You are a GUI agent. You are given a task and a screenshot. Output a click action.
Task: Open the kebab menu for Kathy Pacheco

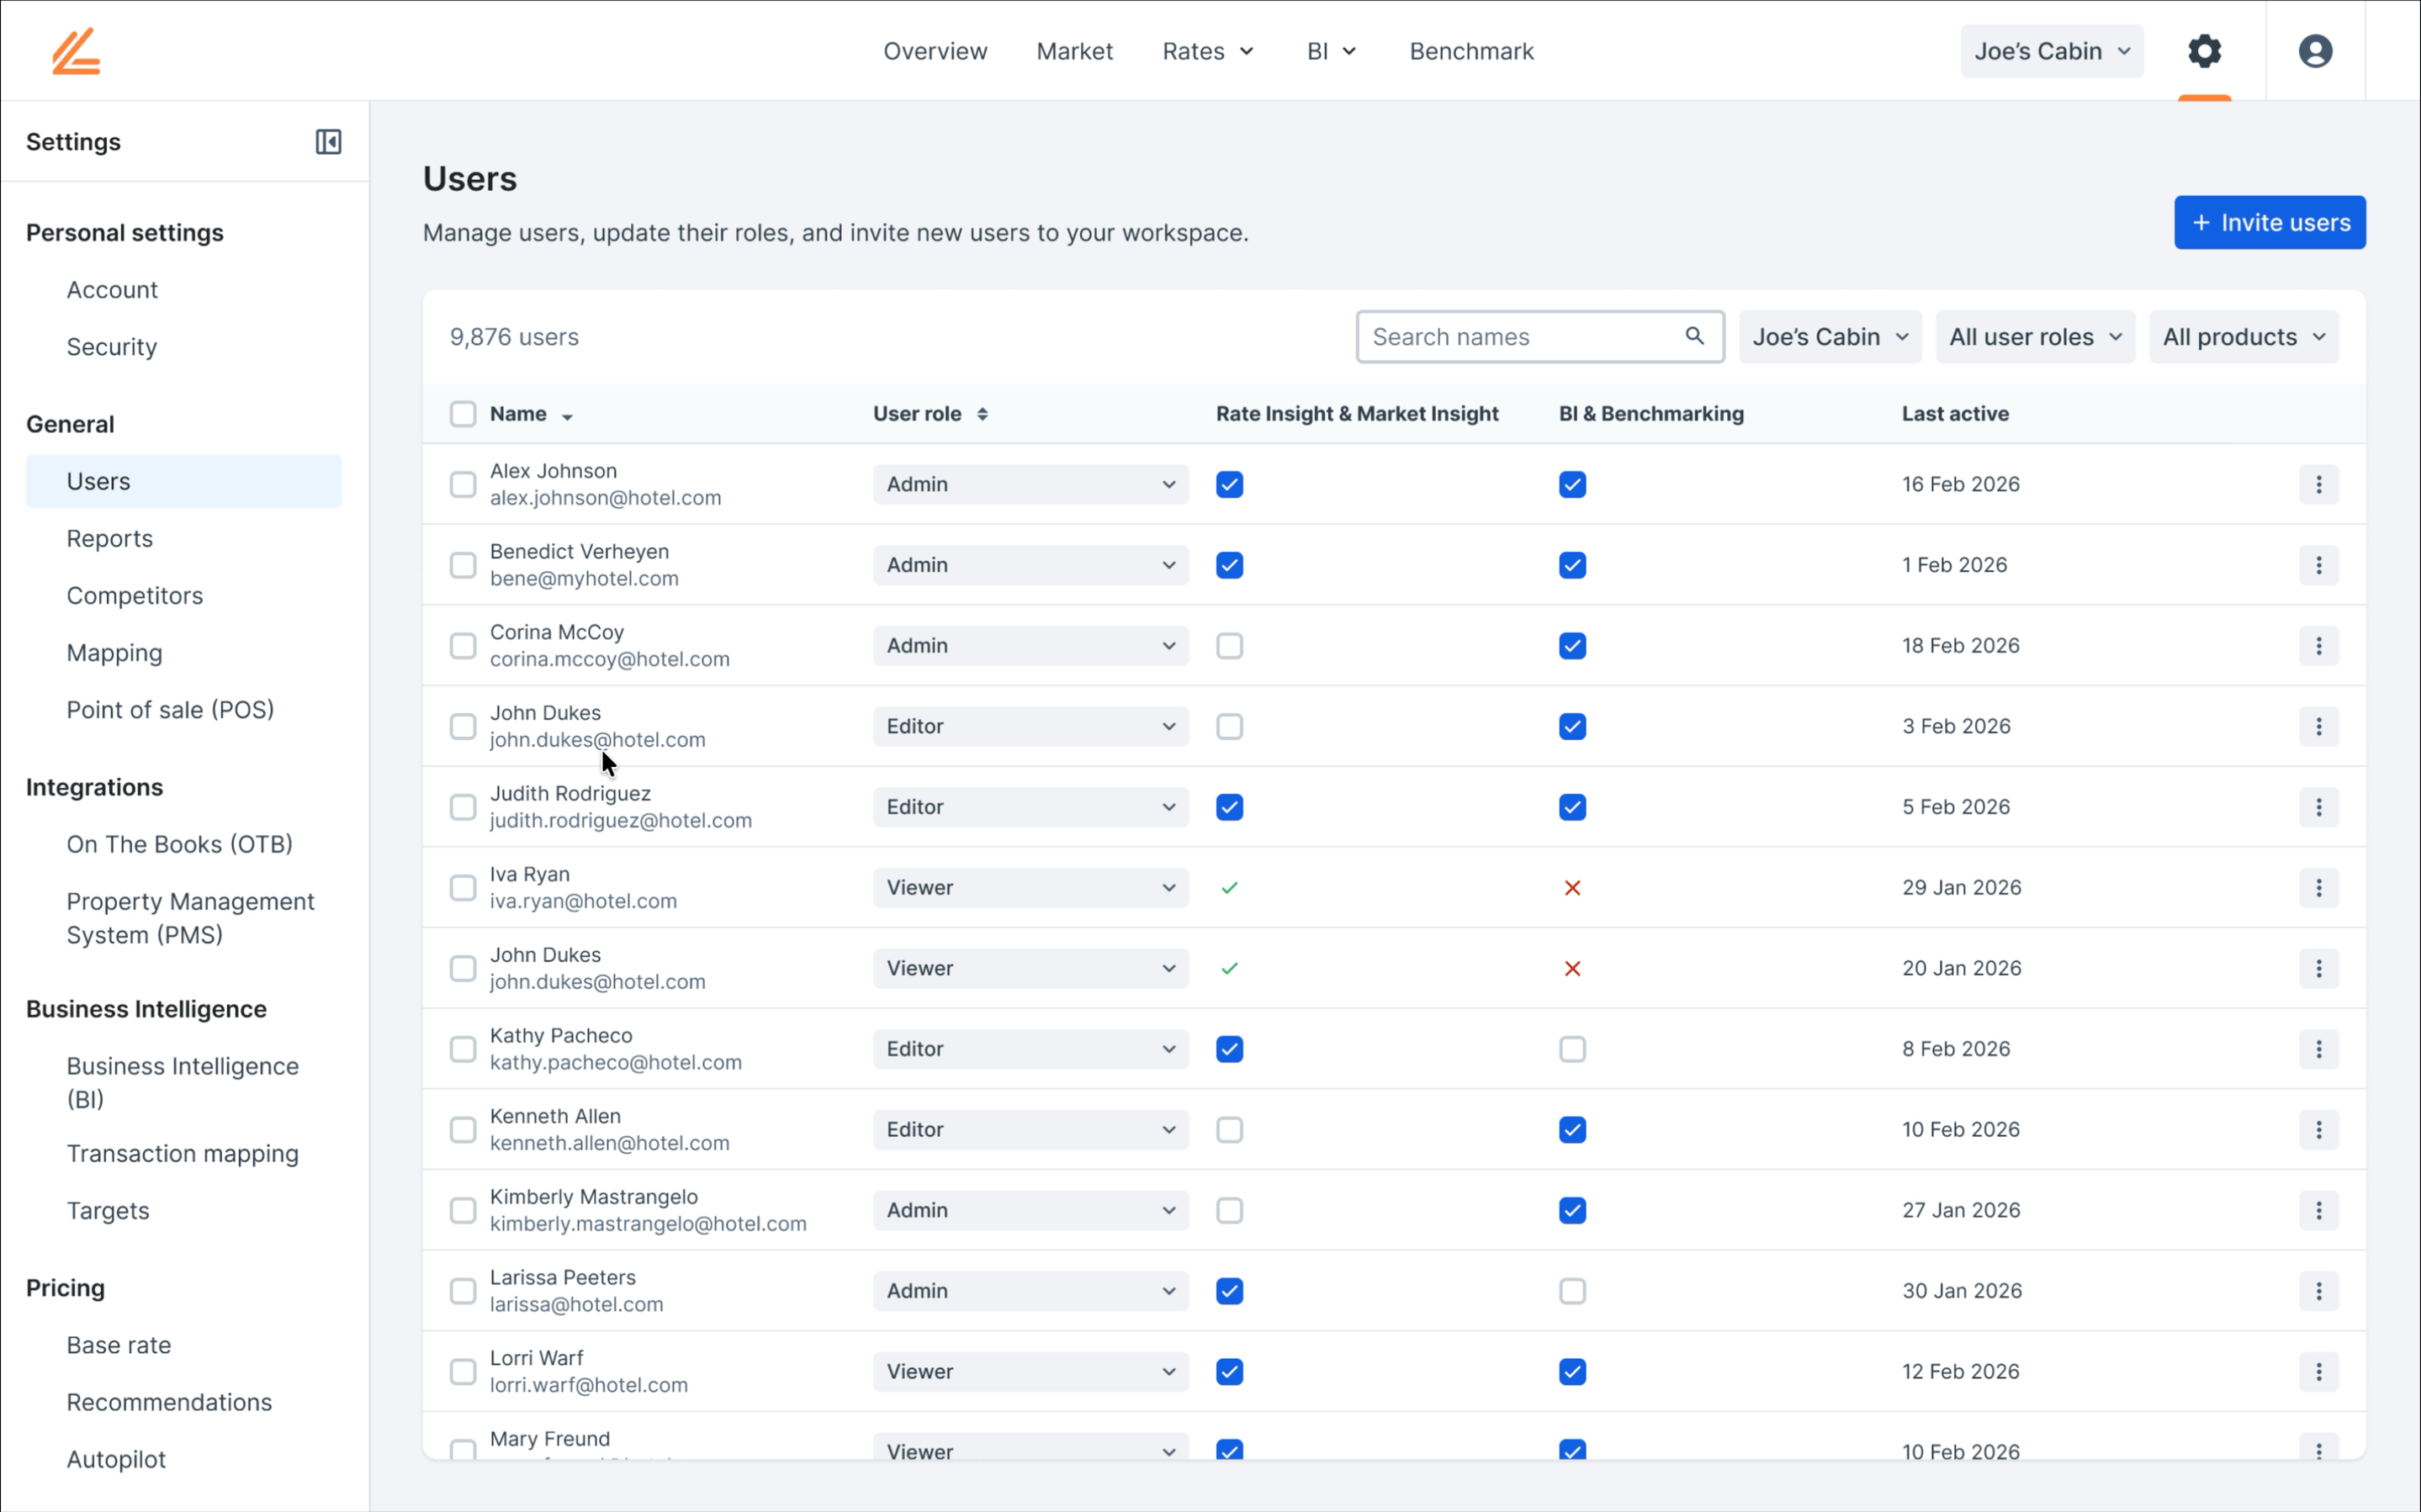(2318, 1049)
